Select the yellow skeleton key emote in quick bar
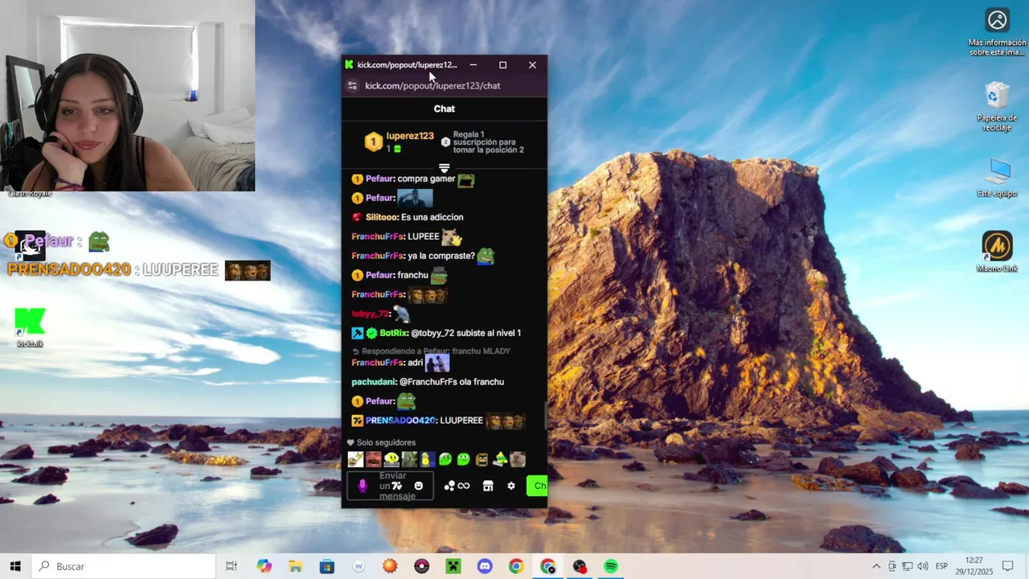The image size is (1029, 579). coord(355,459)
